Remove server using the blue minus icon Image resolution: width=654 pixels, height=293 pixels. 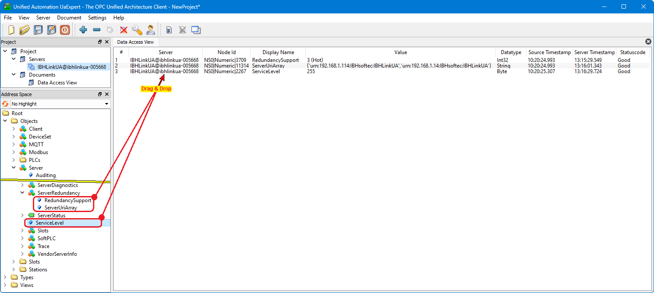[97, 30]
